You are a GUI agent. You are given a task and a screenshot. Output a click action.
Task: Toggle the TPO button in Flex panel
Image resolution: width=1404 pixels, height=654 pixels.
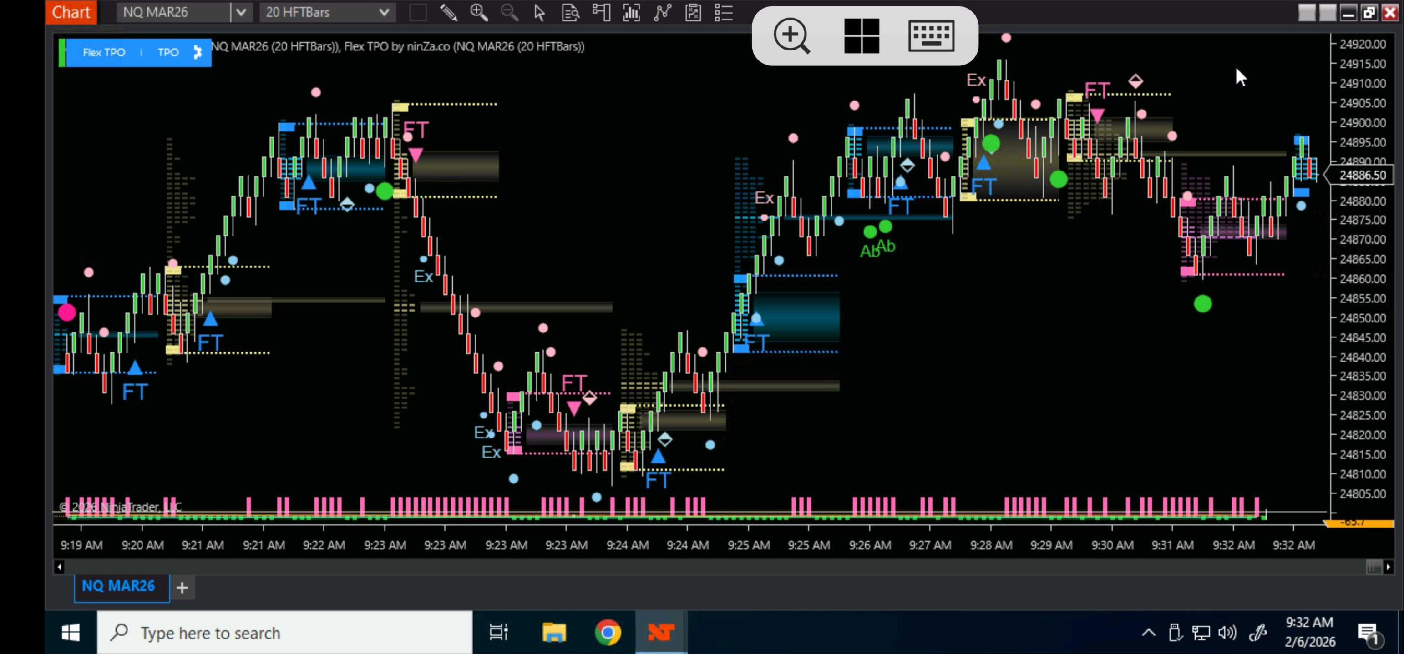pyautogui.click(x=168, y=53)
